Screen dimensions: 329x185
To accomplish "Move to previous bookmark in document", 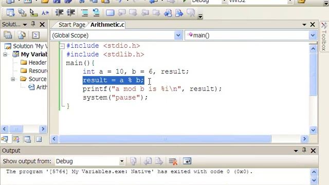I will pyautogui.click(x=168, y=13).
